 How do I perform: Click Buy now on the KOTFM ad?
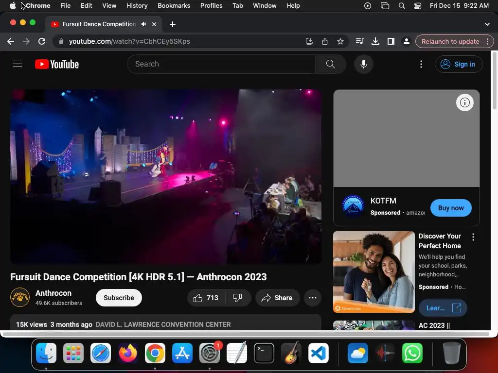click(x=451, y=208)
